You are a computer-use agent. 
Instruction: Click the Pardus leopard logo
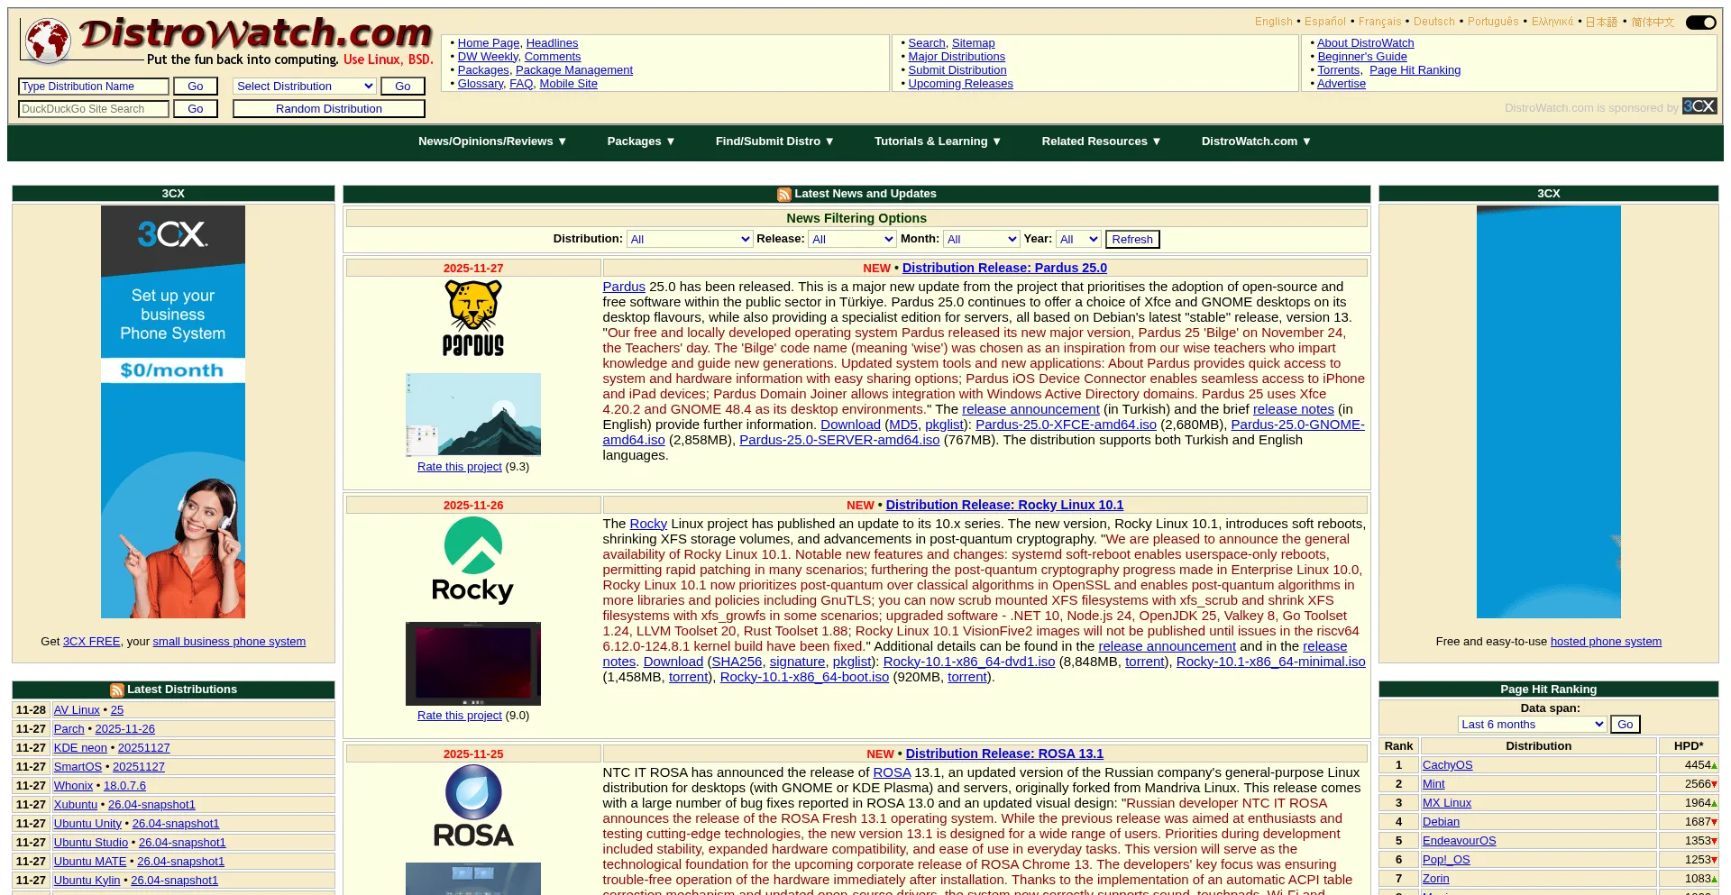click(x=472, y=317)
